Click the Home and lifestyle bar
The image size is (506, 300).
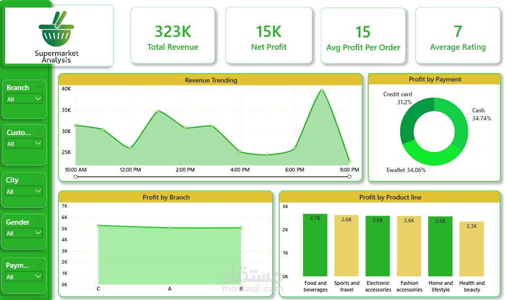[x=440, y=246]
